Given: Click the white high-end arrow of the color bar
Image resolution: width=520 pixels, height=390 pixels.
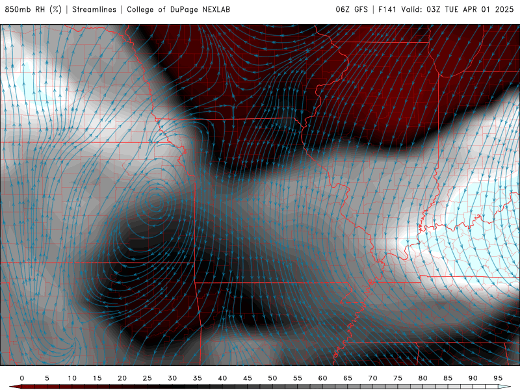Looking at the screenshot, I should click(504, 387).
